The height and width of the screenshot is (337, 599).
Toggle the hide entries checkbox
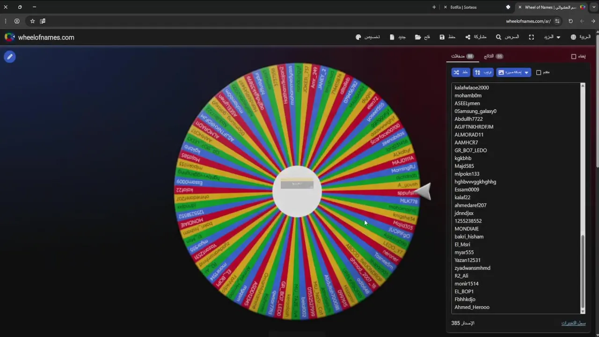pos(574,57)
